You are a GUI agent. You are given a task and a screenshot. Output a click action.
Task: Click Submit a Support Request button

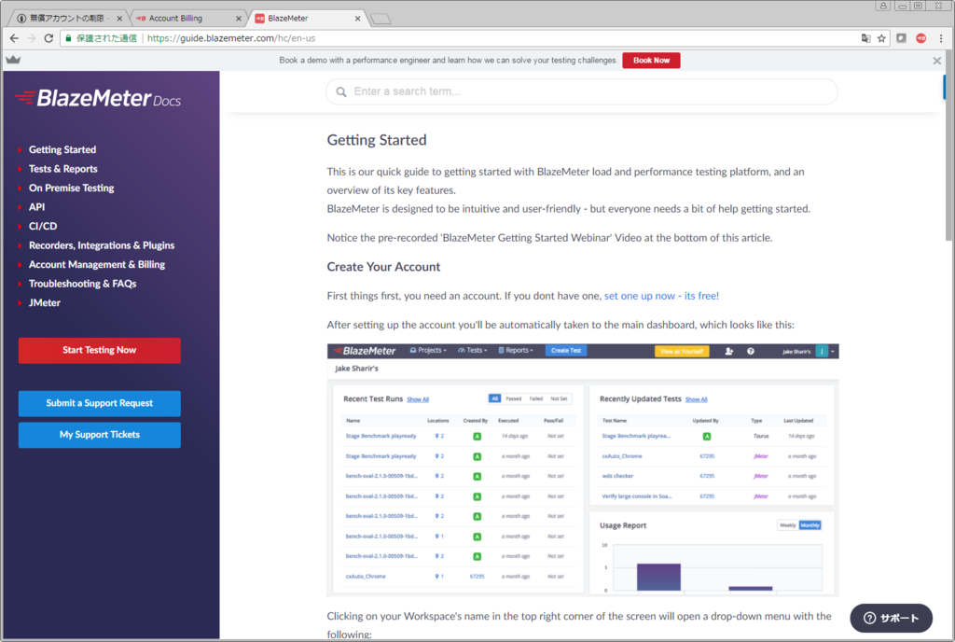pos(99,403)
